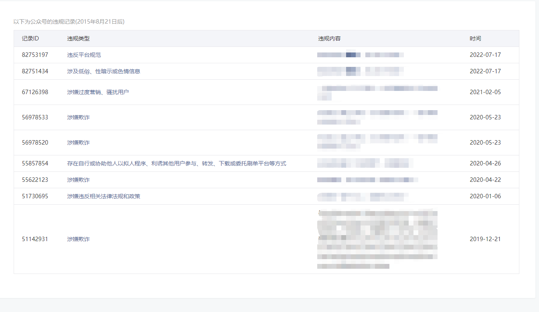
Task: Open the "涉嫌违反相关法律法规和政策" violation link
Action: 103,196
